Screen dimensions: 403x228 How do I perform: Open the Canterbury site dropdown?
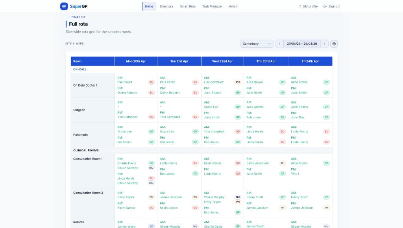257,44
